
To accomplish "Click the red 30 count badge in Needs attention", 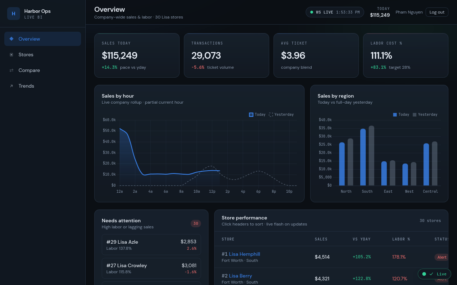I will click(196, 224).
